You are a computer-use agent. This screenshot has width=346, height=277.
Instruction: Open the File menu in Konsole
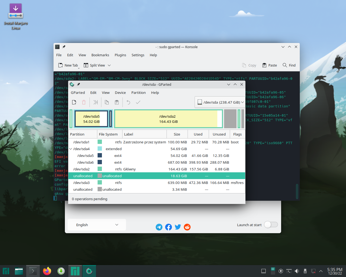click(59, 55)
